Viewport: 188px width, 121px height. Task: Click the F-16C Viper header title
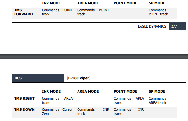pyautogui.click(x=78, y=78)
